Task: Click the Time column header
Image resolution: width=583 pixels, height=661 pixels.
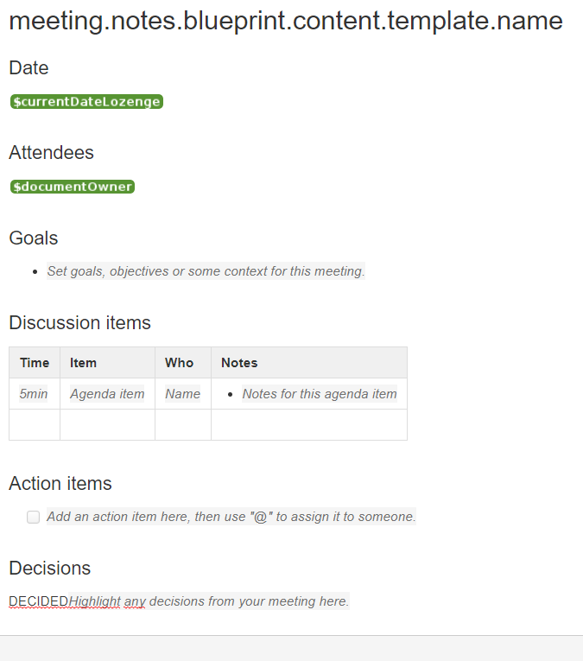Action: [35, 363]
